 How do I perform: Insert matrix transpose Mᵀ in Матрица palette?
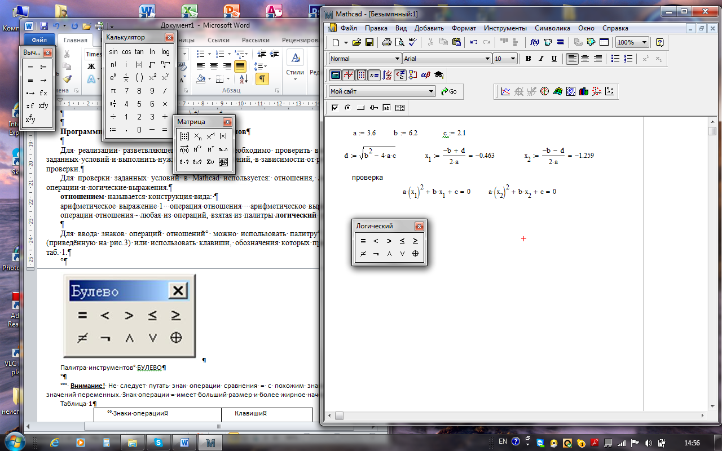(x=210, y=149)
